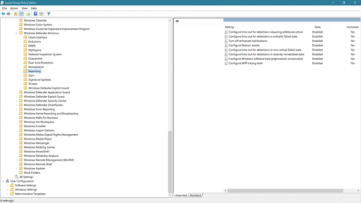The width and height of the screenshot is (361, 203).
Task: Select Configure time out for detections requiring additional action
Action: pyautogui.click(x=266, y=32)
